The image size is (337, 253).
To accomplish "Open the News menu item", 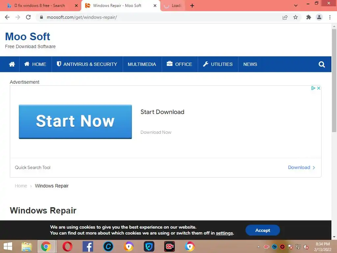I will pyautogui.click(x=250, y=64).
